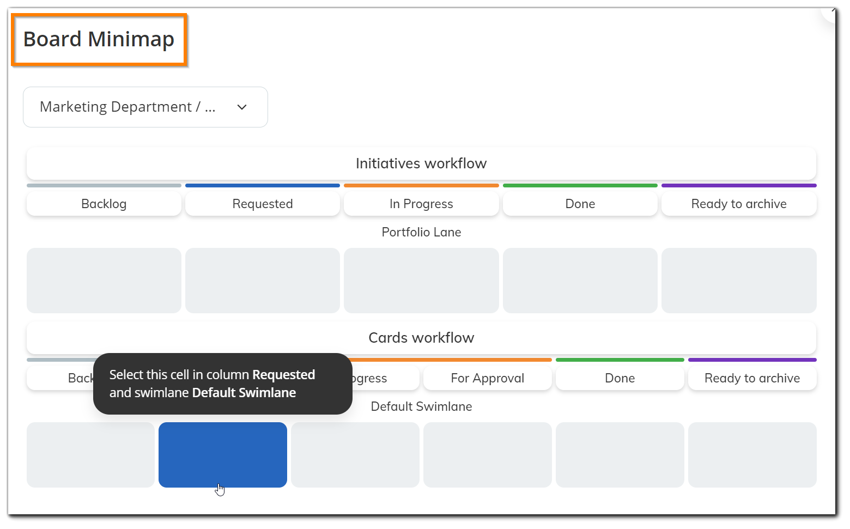This screenshot has width=850, height=529.
Task: Choose Portfolio Lane cell under Done
Action: pyautogui.click(x=580, y=281)
